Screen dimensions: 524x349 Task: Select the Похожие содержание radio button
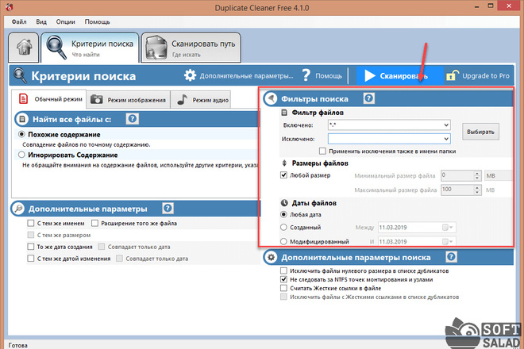[x=21, y=134]
